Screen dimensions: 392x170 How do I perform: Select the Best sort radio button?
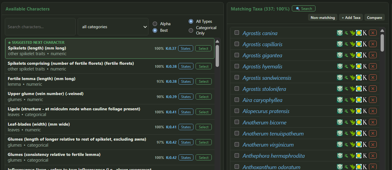tap(155, 30)
